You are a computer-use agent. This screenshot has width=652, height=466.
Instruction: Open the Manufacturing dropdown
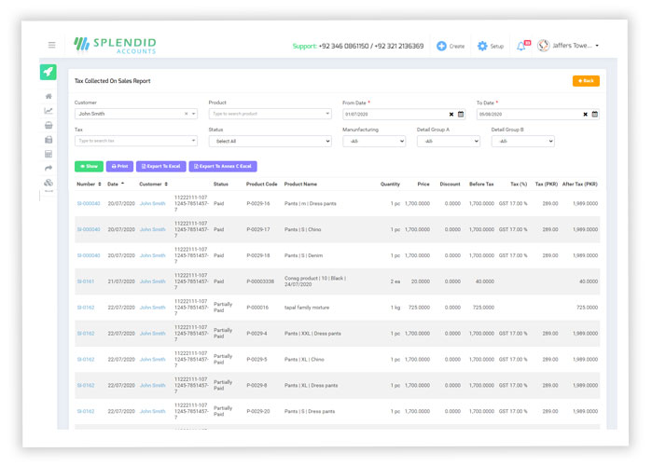coord(373,142)
